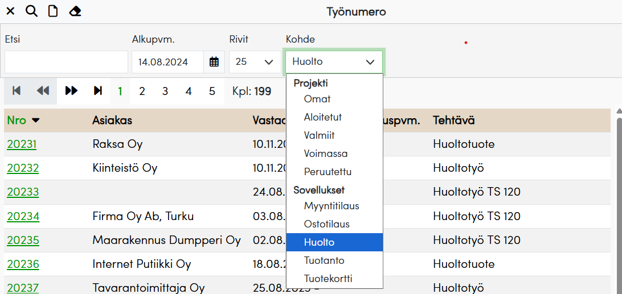Select Myyntitilaus from the Kohde list
This screenshot has height=294, width=622.
point(332,206)
